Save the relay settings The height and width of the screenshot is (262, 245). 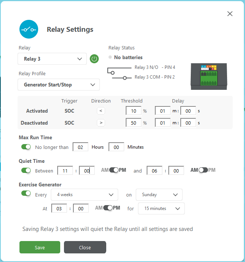pos(40,247)
